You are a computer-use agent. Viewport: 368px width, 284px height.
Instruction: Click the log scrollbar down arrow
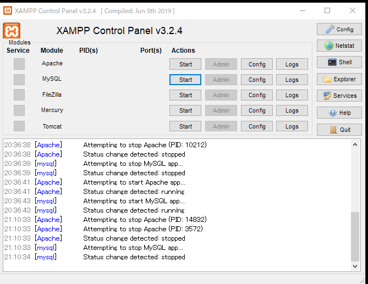[355, 266]
